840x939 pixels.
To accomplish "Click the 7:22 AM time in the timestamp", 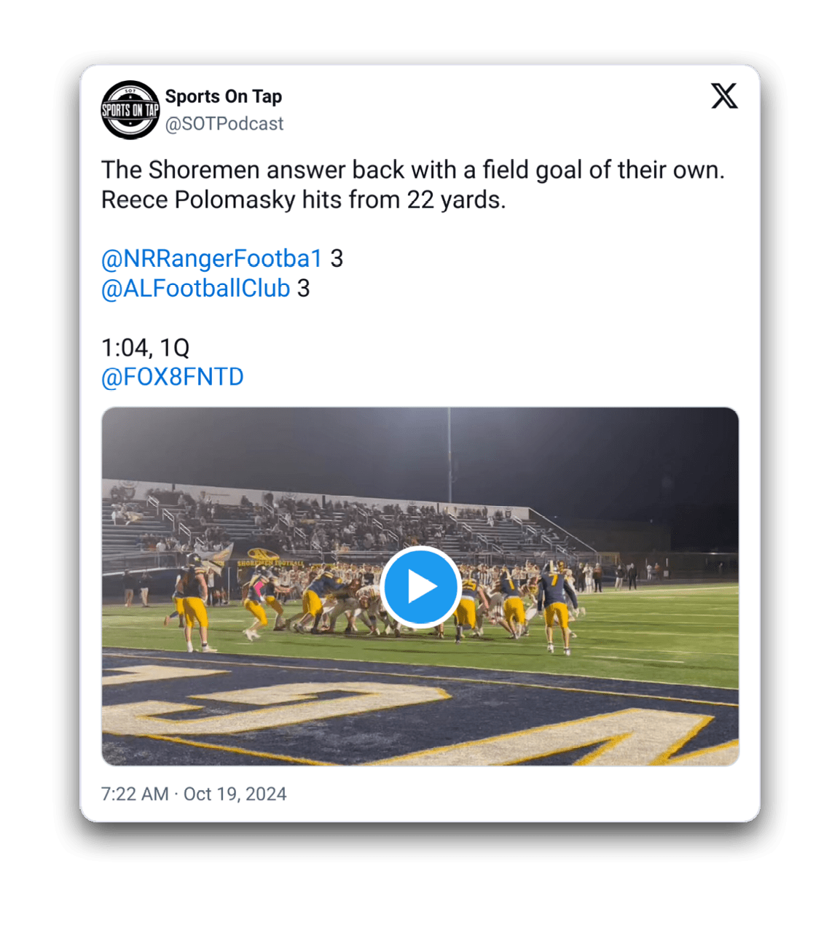I will tap(135, 794).
